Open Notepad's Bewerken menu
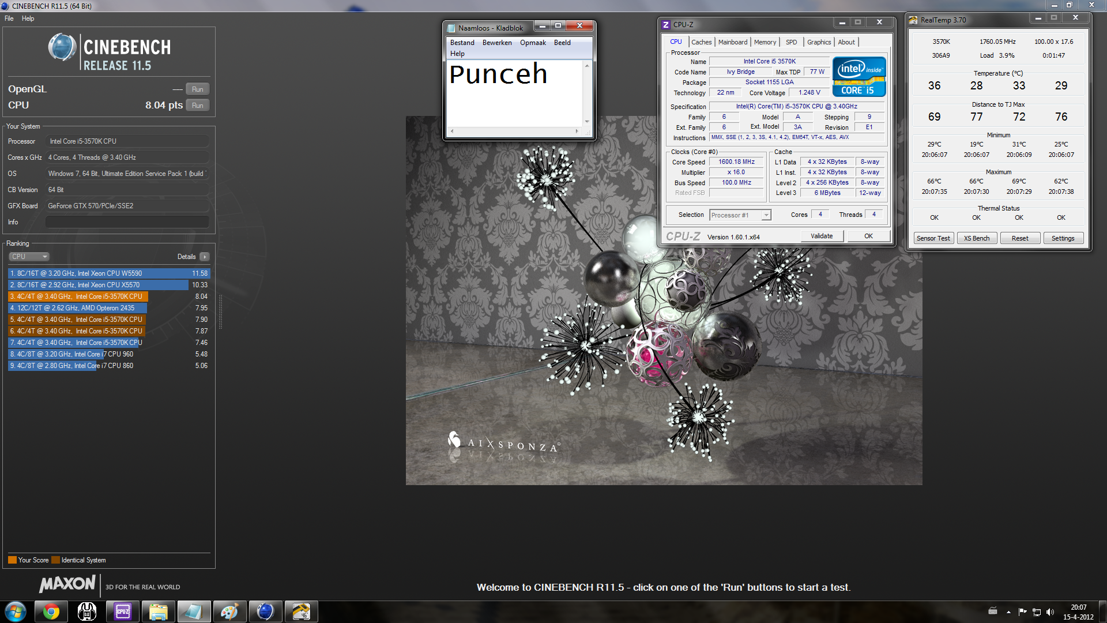The width and height of the screenshot is (1107, 623). 497,43
